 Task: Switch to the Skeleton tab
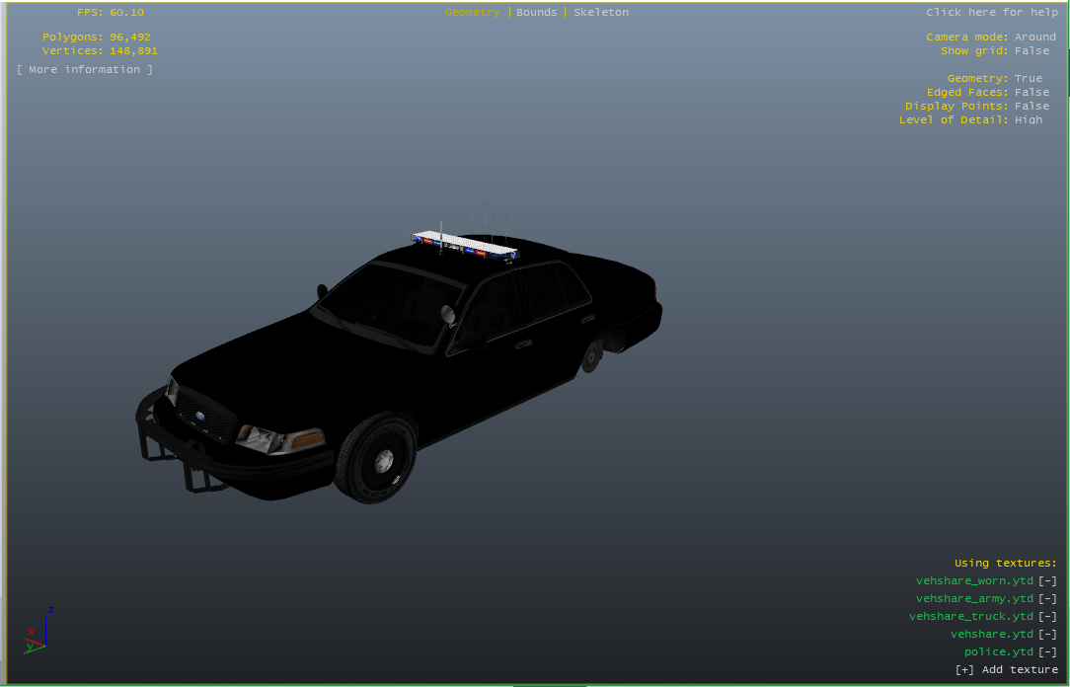point(600,13)
